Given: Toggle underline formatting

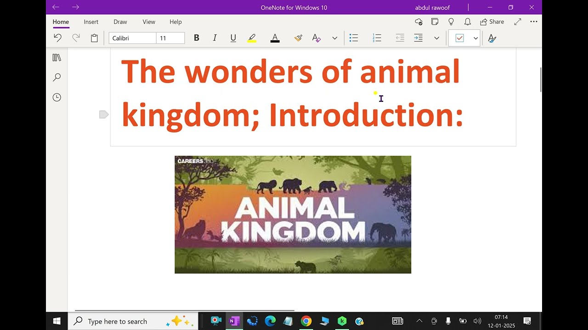Looking at the screenshot, I should point(233,38).
